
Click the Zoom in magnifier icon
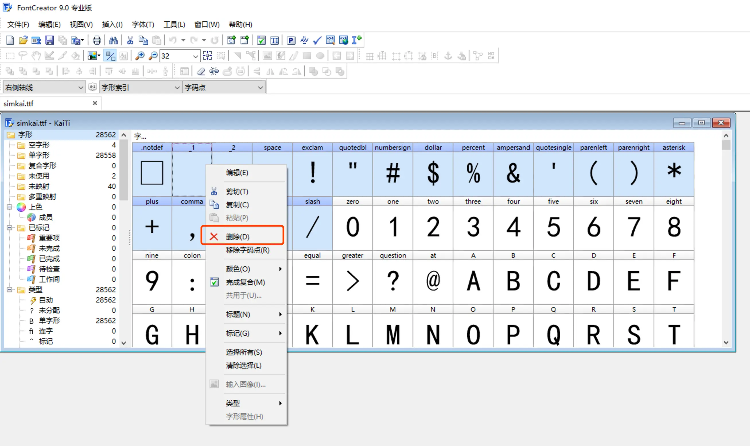140,56
